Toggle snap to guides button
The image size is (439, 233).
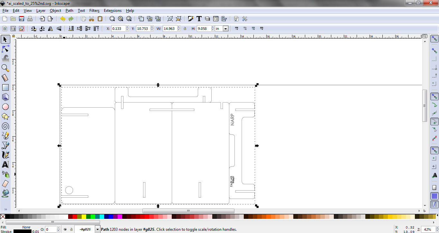[434, 204]
